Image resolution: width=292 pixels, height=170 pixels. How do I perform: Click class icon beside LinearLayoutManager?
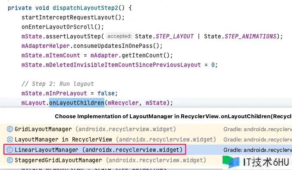point(9,150)
